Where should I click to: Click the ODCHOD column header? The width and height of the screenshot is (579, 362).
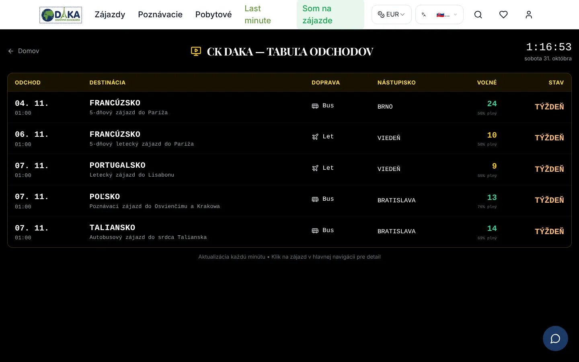(x=28, y=82)
